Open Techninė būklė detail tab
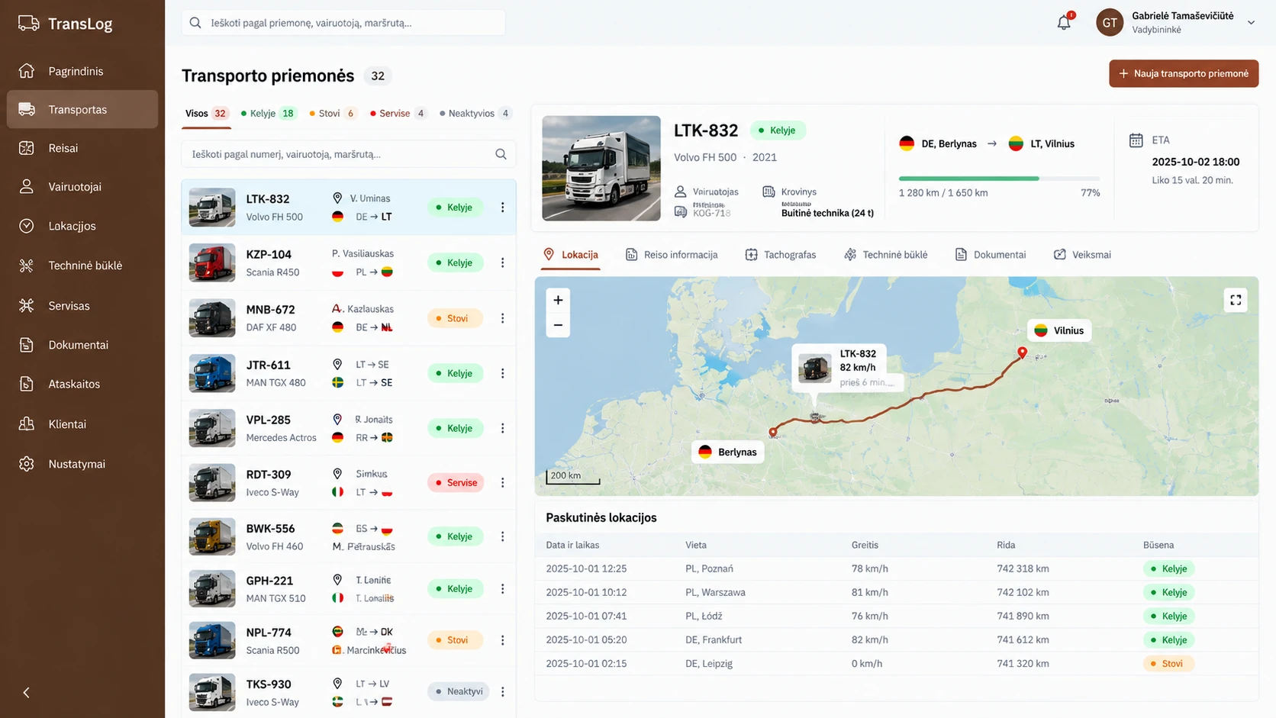Screen dimensions: 1276x718 (885, 255)
